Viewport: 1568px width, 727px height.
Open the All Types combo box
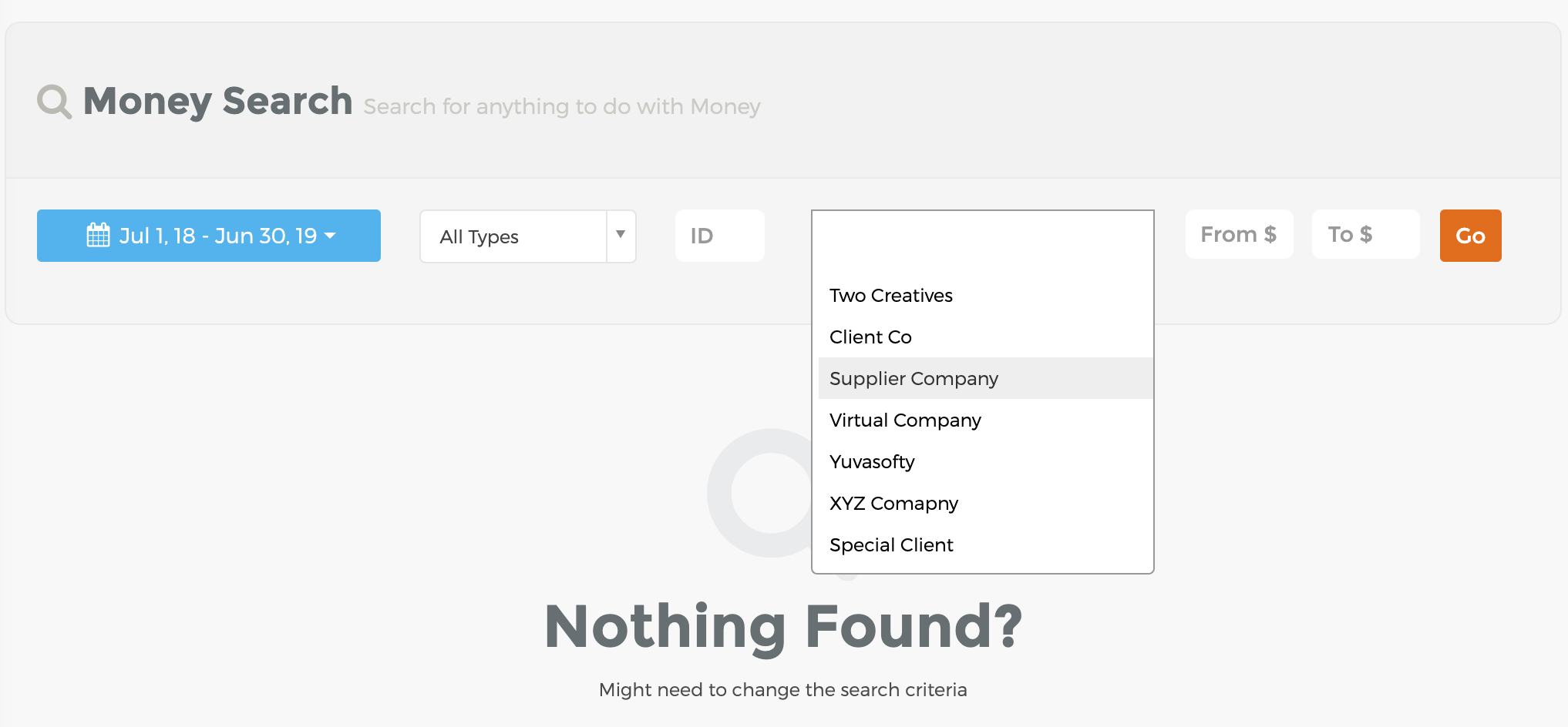pyautogui.click(x=528, y=236)
